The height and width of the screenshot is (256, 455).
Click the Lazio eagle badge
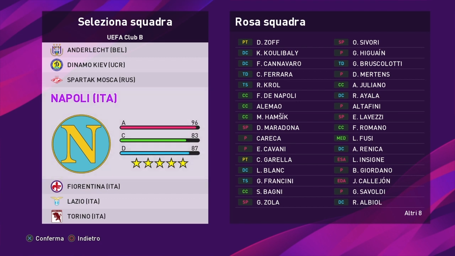tap(57, 201)
